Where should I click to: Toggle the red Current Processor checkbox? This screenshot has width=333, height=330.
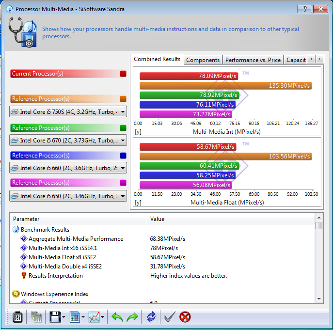coord(123,74)
